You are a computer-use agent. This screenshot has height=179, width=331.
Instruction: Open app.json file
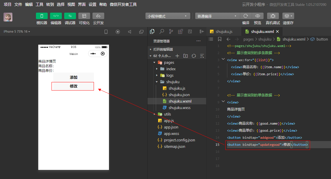(177, 127)
